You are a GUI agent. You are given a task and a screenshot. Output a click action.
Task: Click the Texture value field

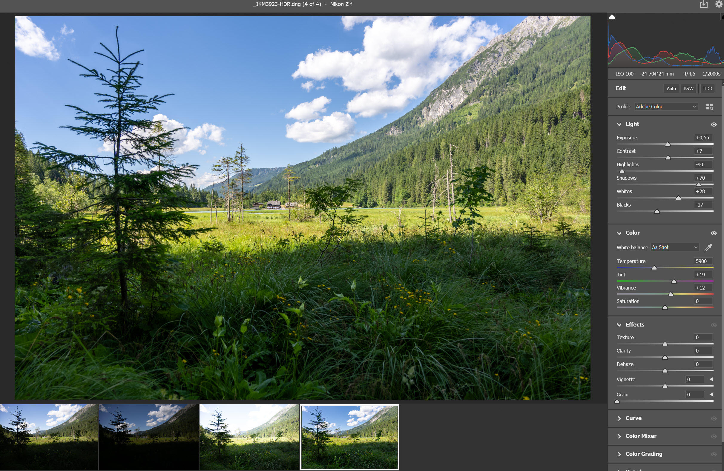pos(704,338)
